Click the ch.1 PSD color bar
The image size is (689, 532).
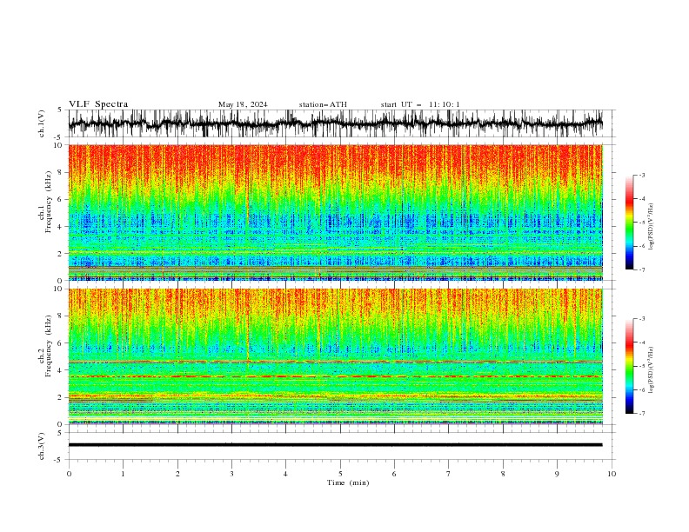(x=629, y=223)
